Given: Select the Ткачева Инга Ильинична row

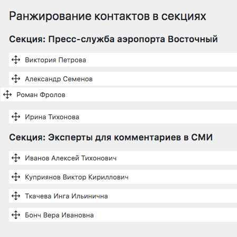Looking at the screenshot, I should point(123,196).
